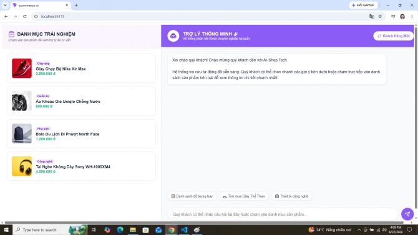Open the notification center icon
Image resolution: width=418 pixels, height=235 pixels.
tap(409, 229)
